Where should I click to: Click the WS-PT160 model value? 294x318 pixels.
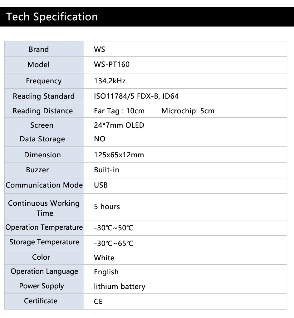click(112, 64)
